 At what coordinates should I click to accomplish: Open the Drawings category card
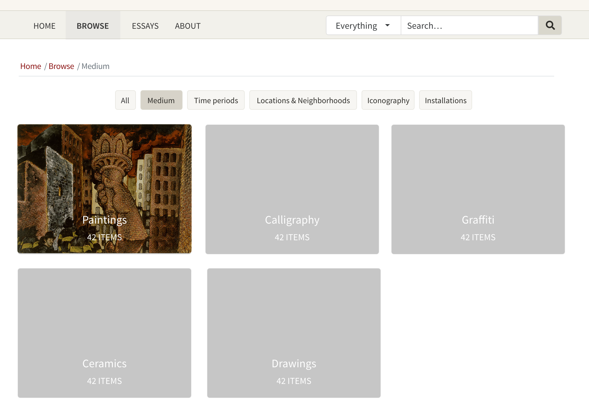click(294, 333)
